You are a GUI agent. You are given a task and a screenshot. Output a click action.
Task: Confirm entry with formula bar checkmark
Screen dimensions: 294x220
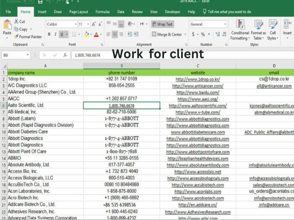pyautogui.click(x=55, y=55)
